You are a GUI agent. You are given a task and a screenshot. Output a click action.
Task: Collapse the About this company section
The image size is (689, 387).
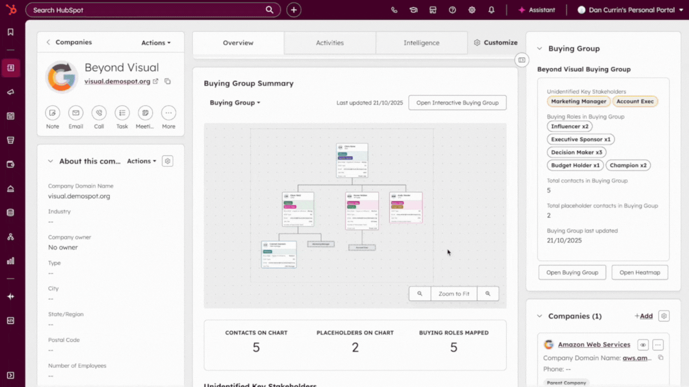[50, 161]
